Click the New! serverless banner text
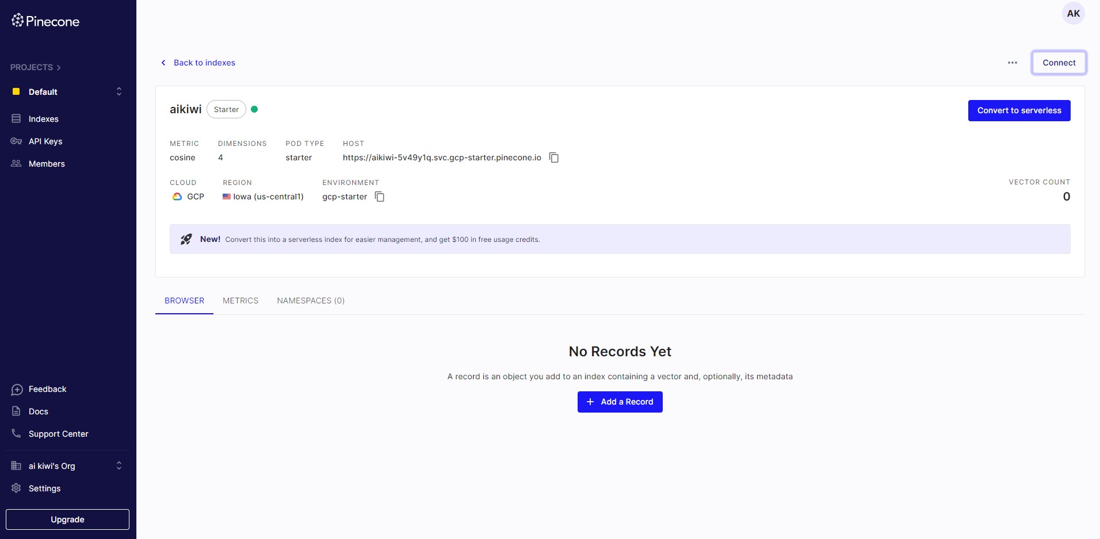This screenshot has width=1100, height=539. [370, 239]
